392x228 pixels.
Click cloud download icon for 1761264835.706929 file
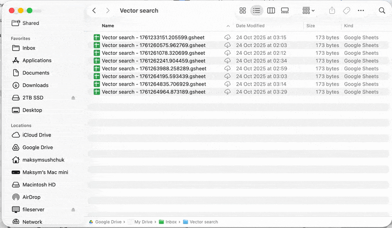pyautogui.click(x=227, y=84)
